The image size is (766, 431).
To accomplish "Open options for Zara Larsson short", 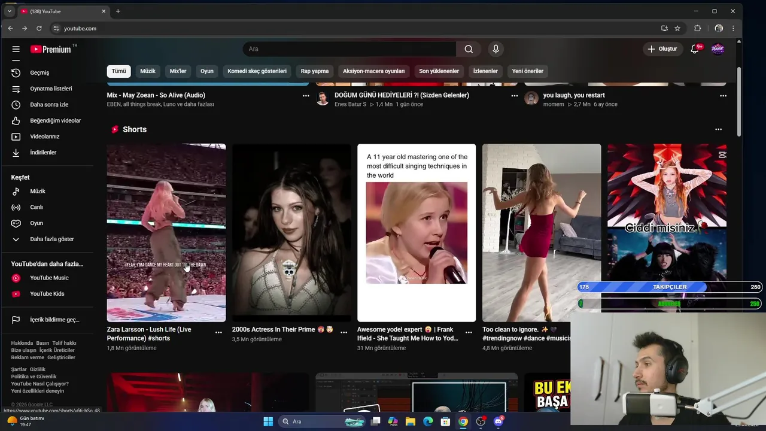I will click(218, 332).
